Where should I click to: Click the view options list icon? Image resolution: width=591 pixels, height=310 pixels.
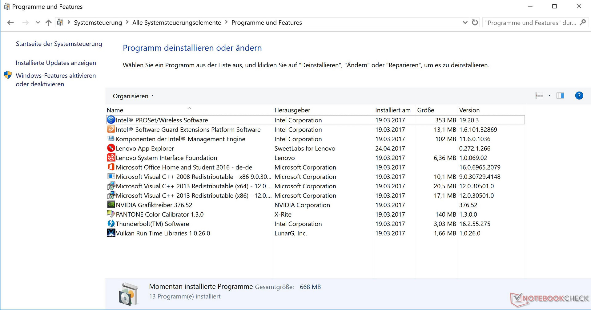(539, 96)
